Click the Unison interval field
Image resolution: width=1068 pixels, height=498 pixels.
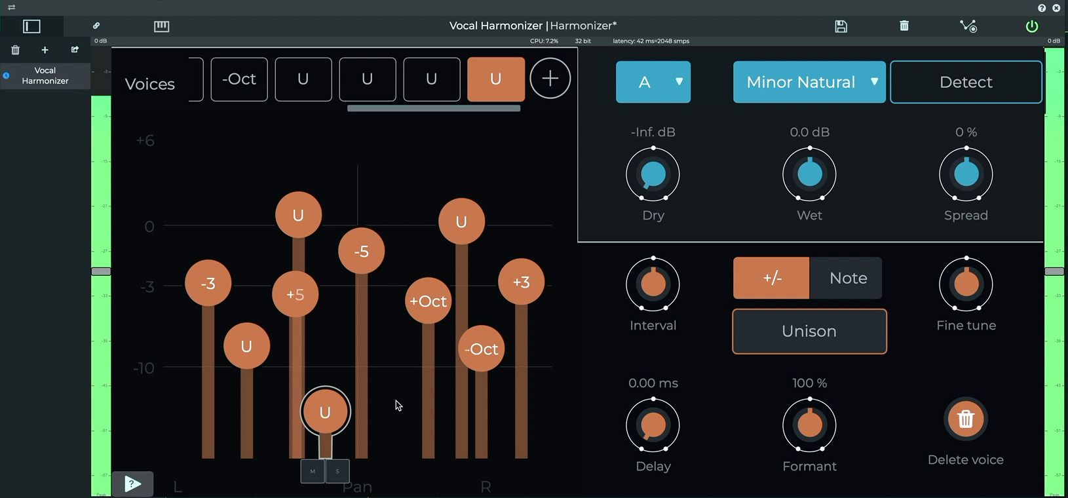[809, 332]
